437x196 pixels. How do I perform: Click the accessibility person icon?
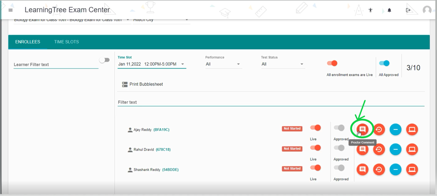(x=370, y=10)
